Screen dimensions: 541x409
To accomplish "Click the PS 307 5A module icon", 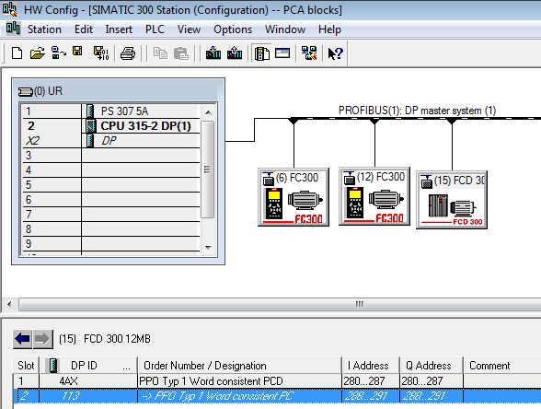I will (90, 111).
